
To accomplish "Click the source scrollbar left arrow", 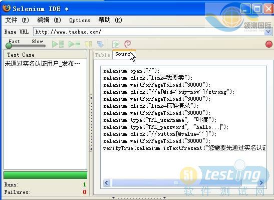I will [x=107, y=183].
